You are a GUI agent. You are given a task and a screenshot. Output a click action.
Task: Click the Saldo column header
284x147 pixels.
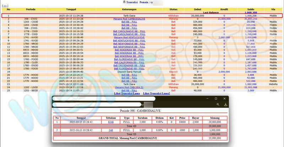pos(251,9)
